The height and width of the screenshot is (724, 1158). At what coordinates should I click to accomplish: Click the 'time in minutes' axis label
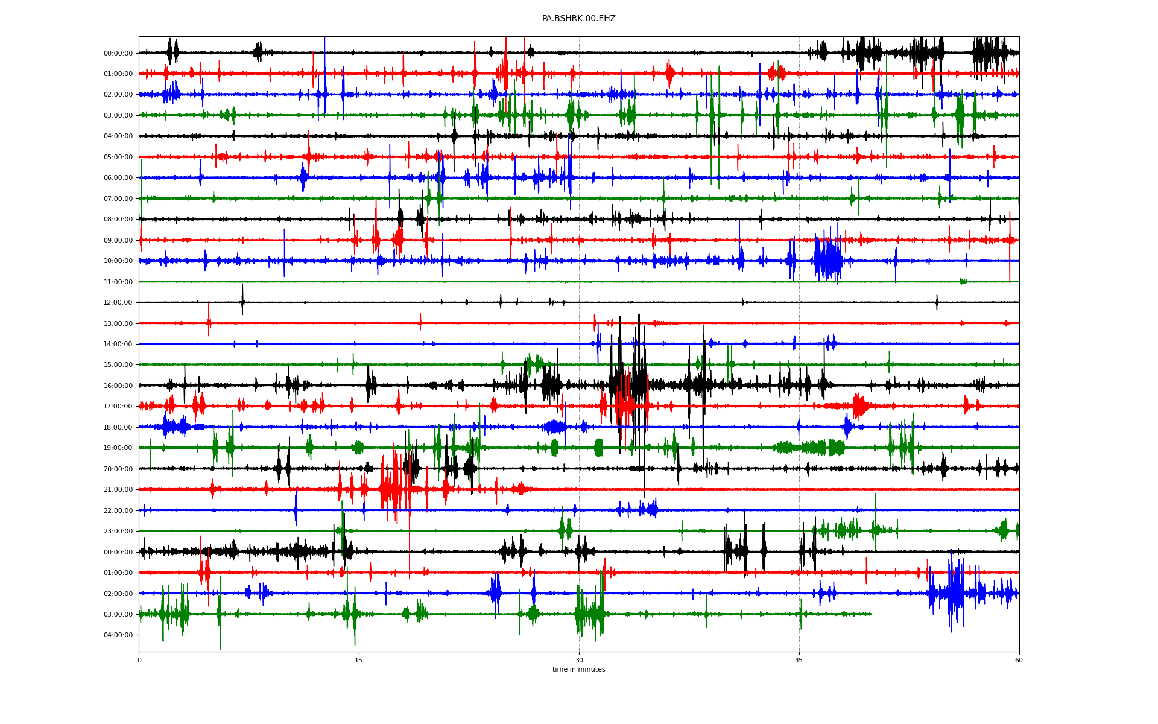pyautogui.click(x=578, y=670)
